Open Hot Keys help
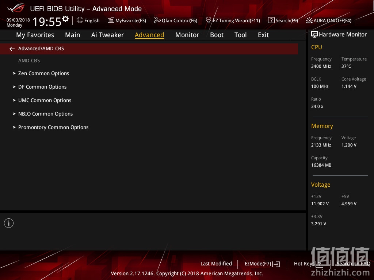This screenshot has height=280, width=374. (x=304, y=264)
